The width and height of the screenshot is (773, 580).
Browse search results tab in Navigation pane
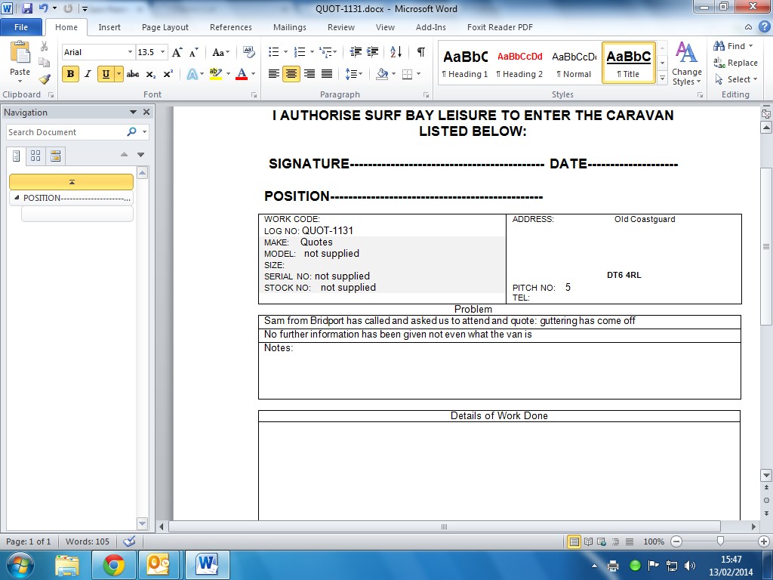pos(55,156)
